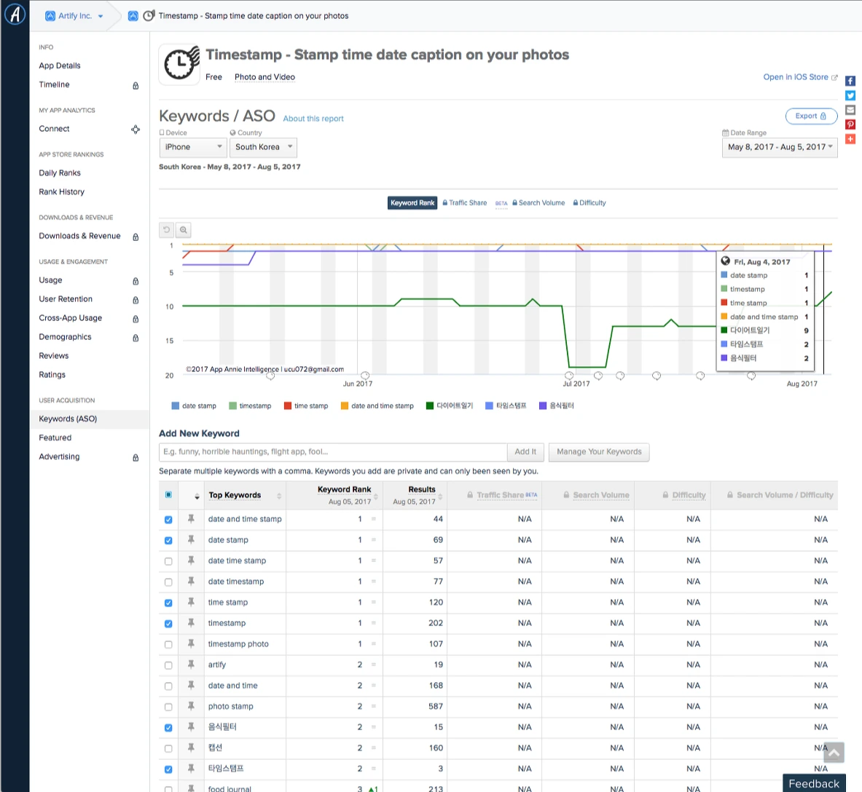Select the Keyword Rank chart tab
862x792 pixels.
[412, 202]
